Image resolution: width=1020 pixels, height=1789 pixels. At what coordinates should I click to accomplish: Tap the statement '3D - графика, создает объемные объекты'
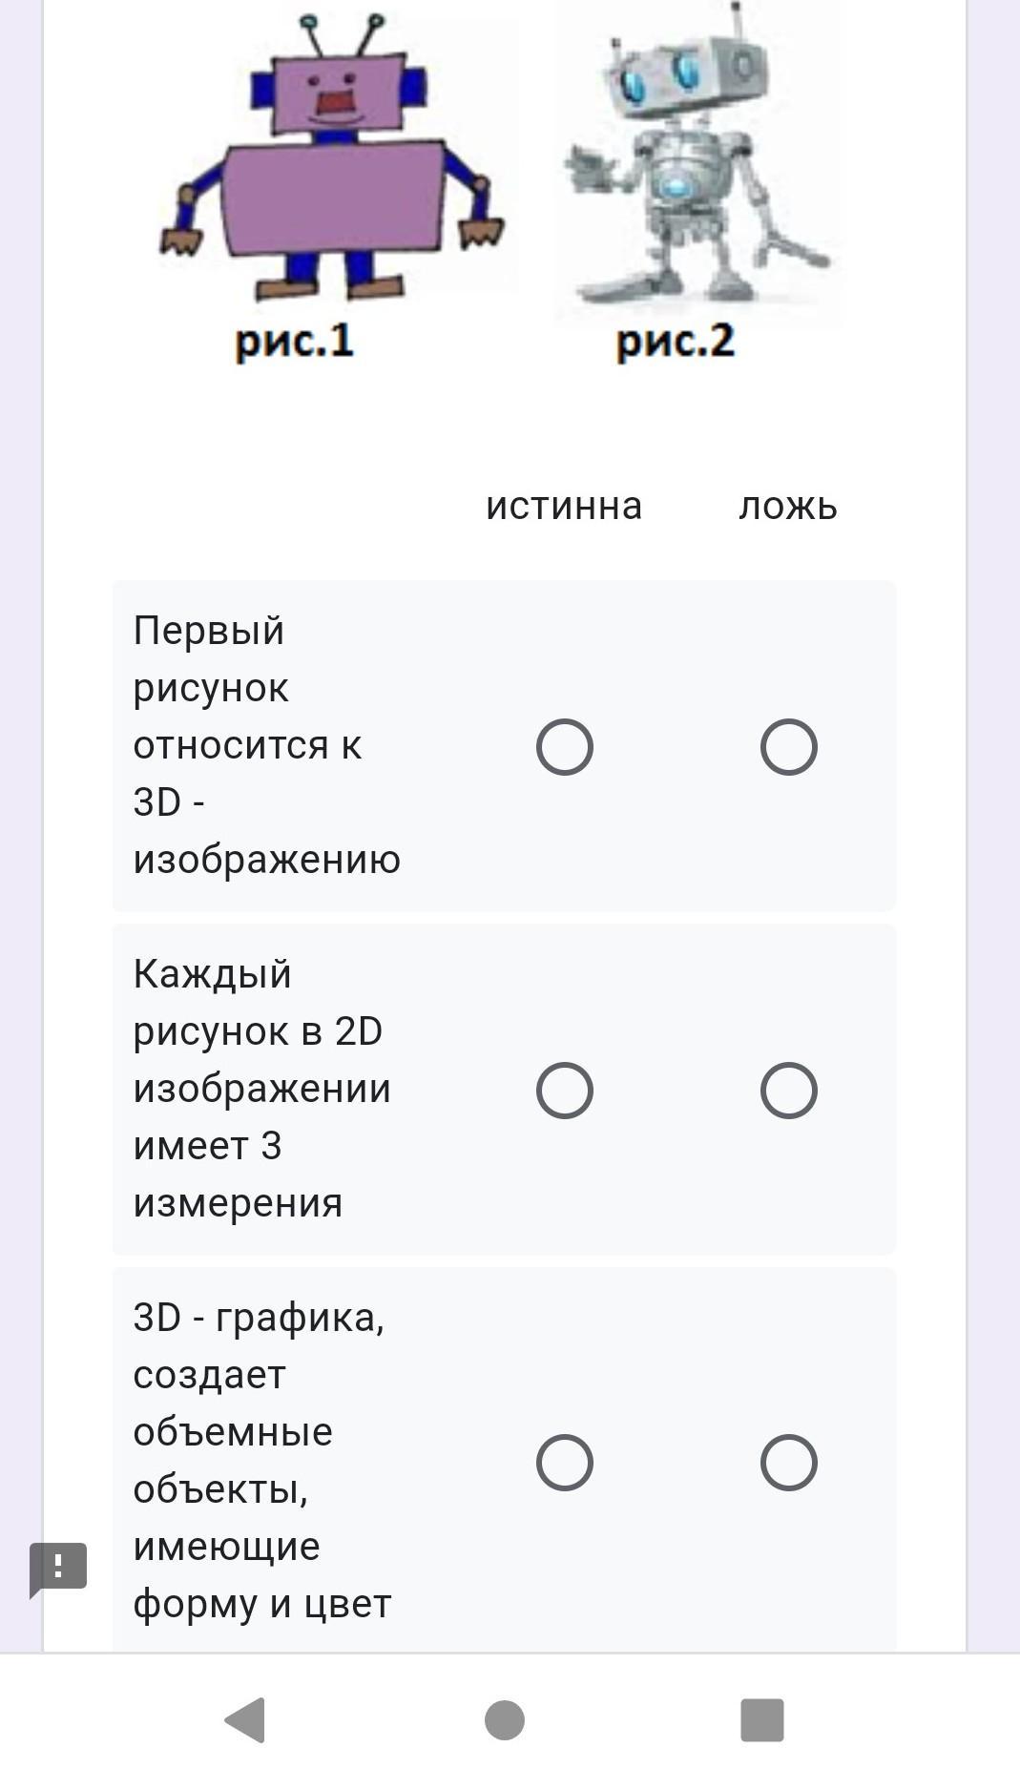(261, 1461)
